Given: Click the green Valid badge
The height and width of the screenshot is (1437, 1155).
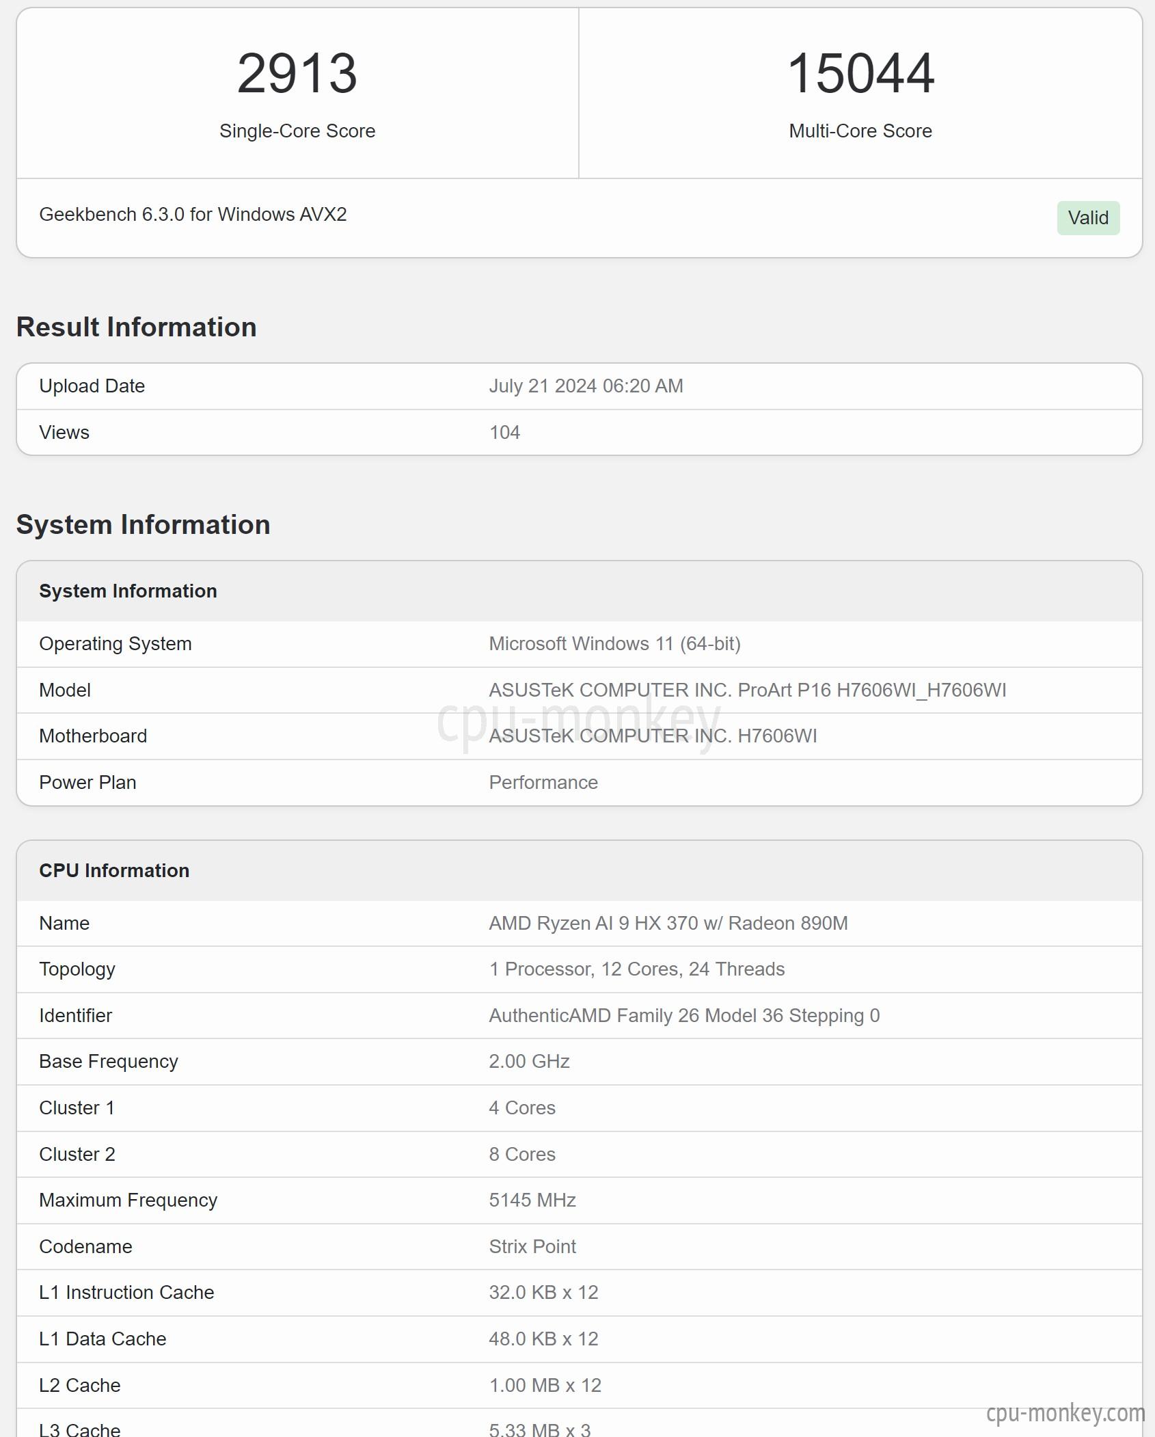Looking at the screenshot, I should [1088, 217].
